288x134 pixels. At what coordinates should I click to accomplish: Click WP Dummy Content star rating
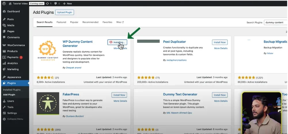[x=46, y=78]
